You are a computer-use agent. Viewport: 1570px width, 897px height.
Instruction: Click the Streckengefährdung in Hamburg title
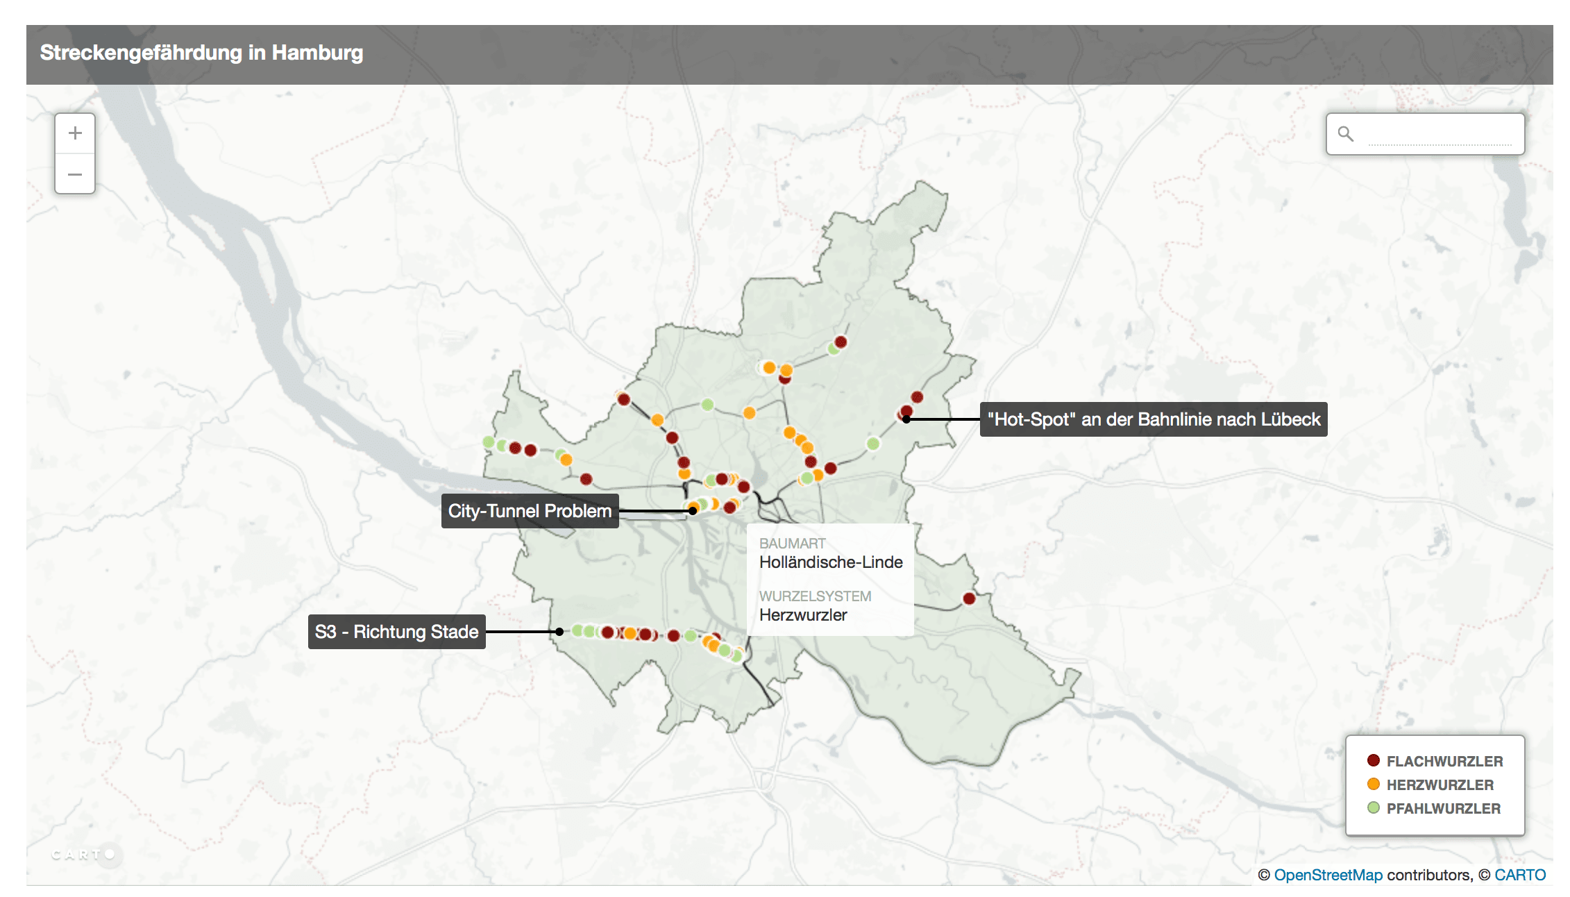tap(201, 53)
